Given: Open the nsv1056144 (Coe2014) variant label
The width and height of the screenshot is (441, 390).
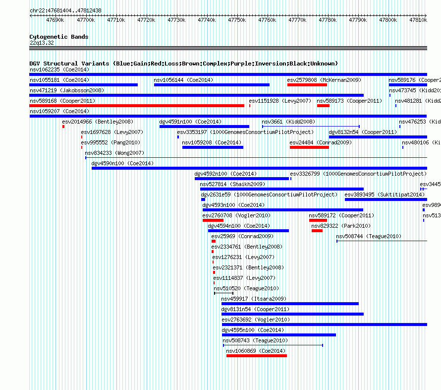Looking at the screenshot, I should point(183,80).
